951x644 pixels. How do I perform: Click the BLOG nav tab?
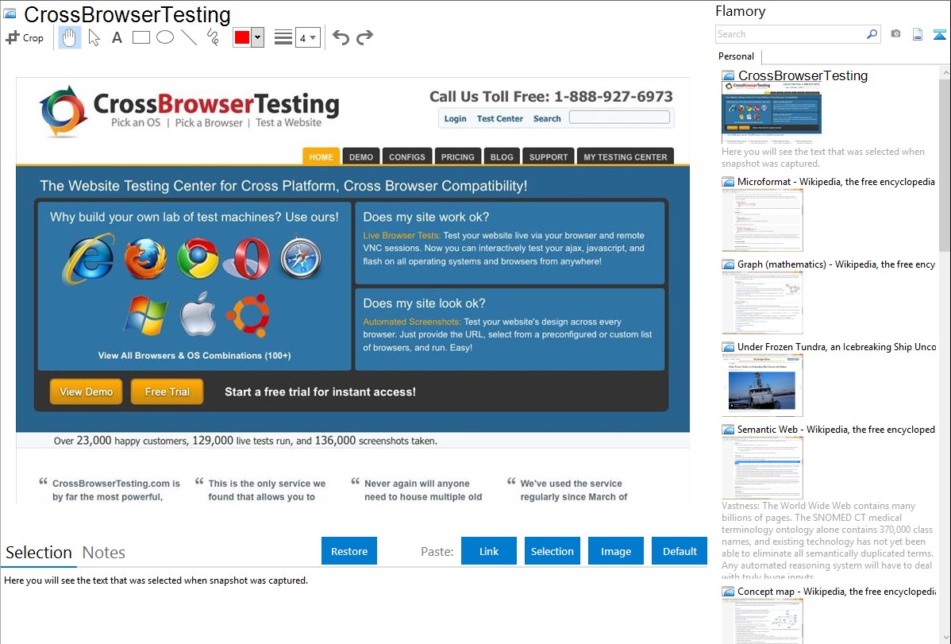click(502, 156)
